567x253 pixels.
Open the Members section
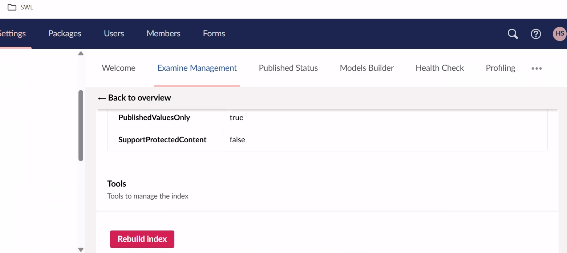click(x=163, y=34)
